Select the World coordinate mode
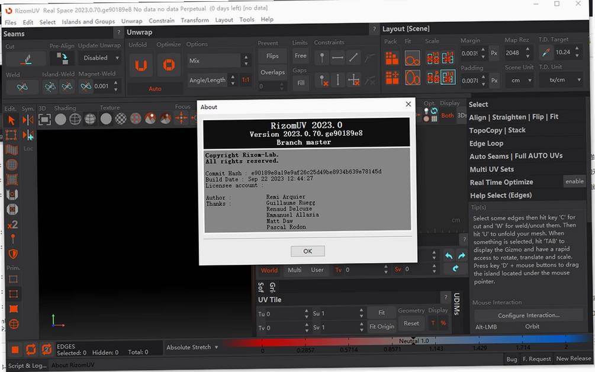 269,270
